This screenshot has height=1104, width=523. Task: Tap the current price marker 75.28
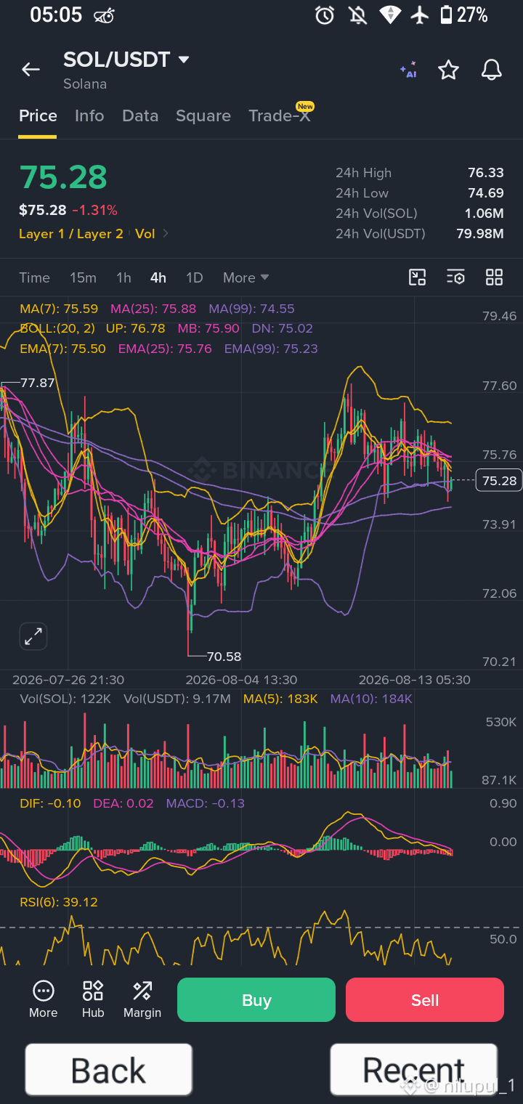[x=499, y=480]
